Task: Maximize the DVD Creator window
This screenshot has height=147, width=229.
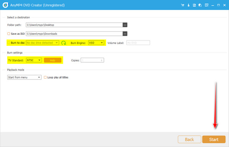Action: [x=218, y=5]
